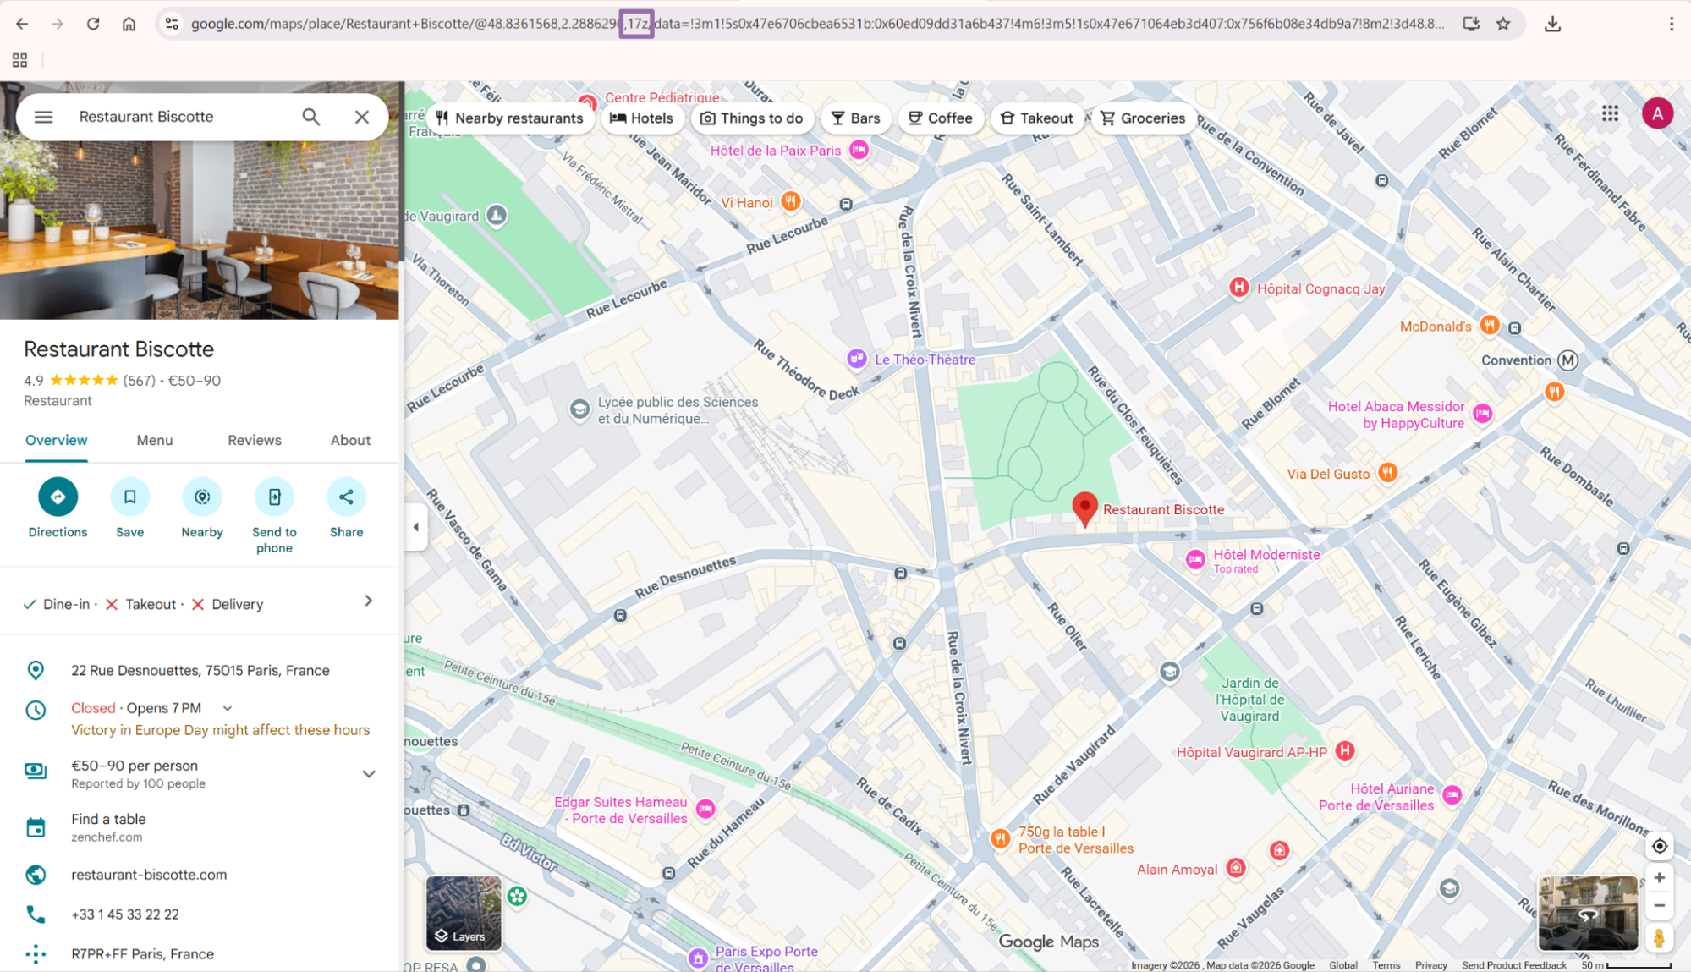Show Things to do
Viewport: 1691px width, 972px height.
coord(752,118)
